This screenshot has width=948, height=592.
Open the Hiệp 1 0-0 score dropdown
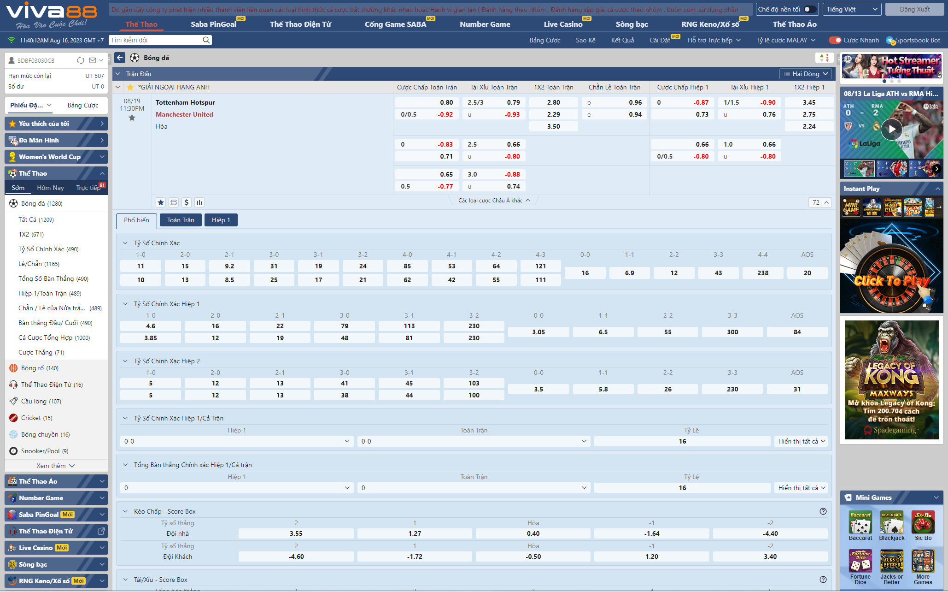point(237,441)
